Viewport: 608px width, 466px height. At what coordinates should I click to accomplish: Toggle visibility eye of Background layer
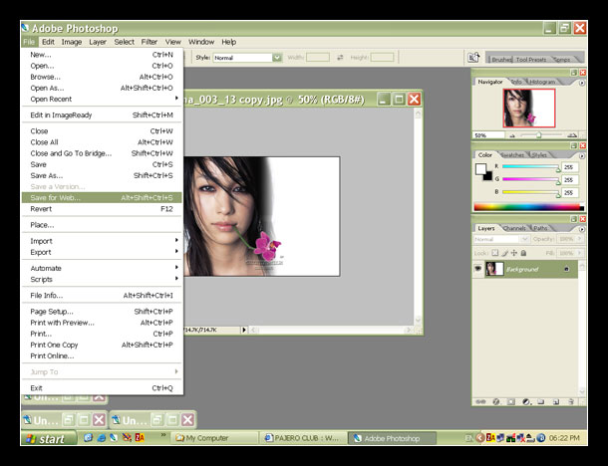tap(478, 269)
